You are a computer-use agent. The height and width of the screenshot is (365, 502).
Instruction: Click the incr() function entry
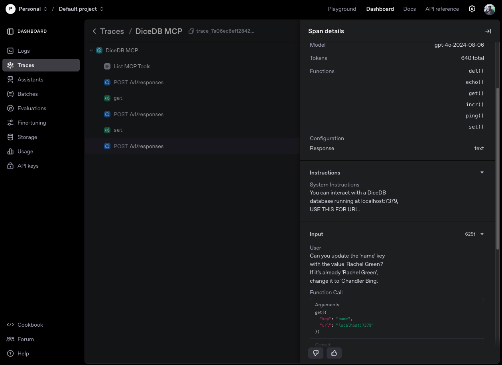[x=475, y=105]
